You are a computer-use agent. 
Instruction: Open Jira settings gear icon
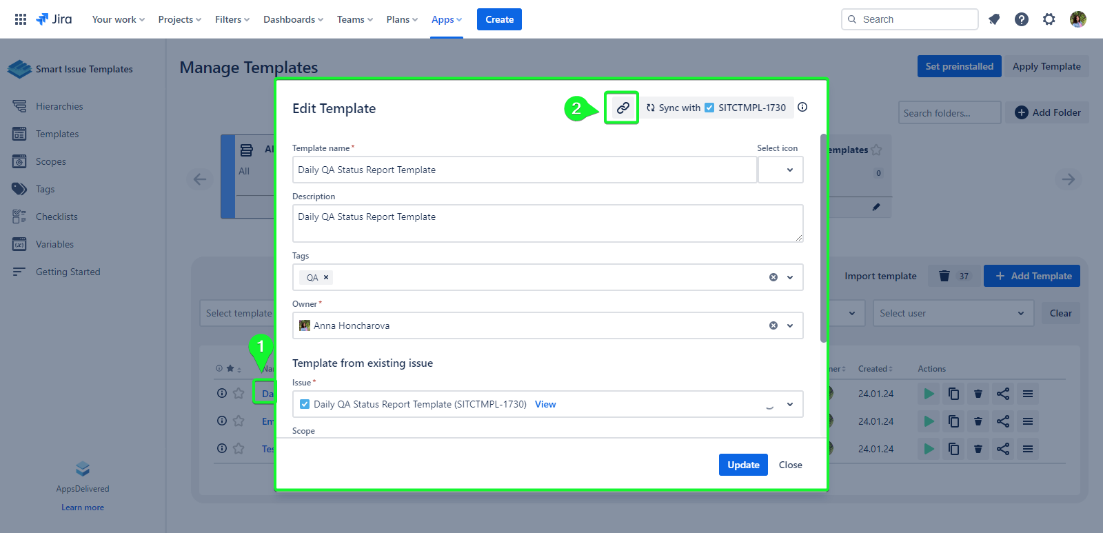point(1049,19)
